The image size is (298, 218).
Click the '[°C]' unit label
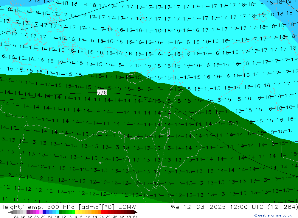pyautogui.click(x=108, y=207)
